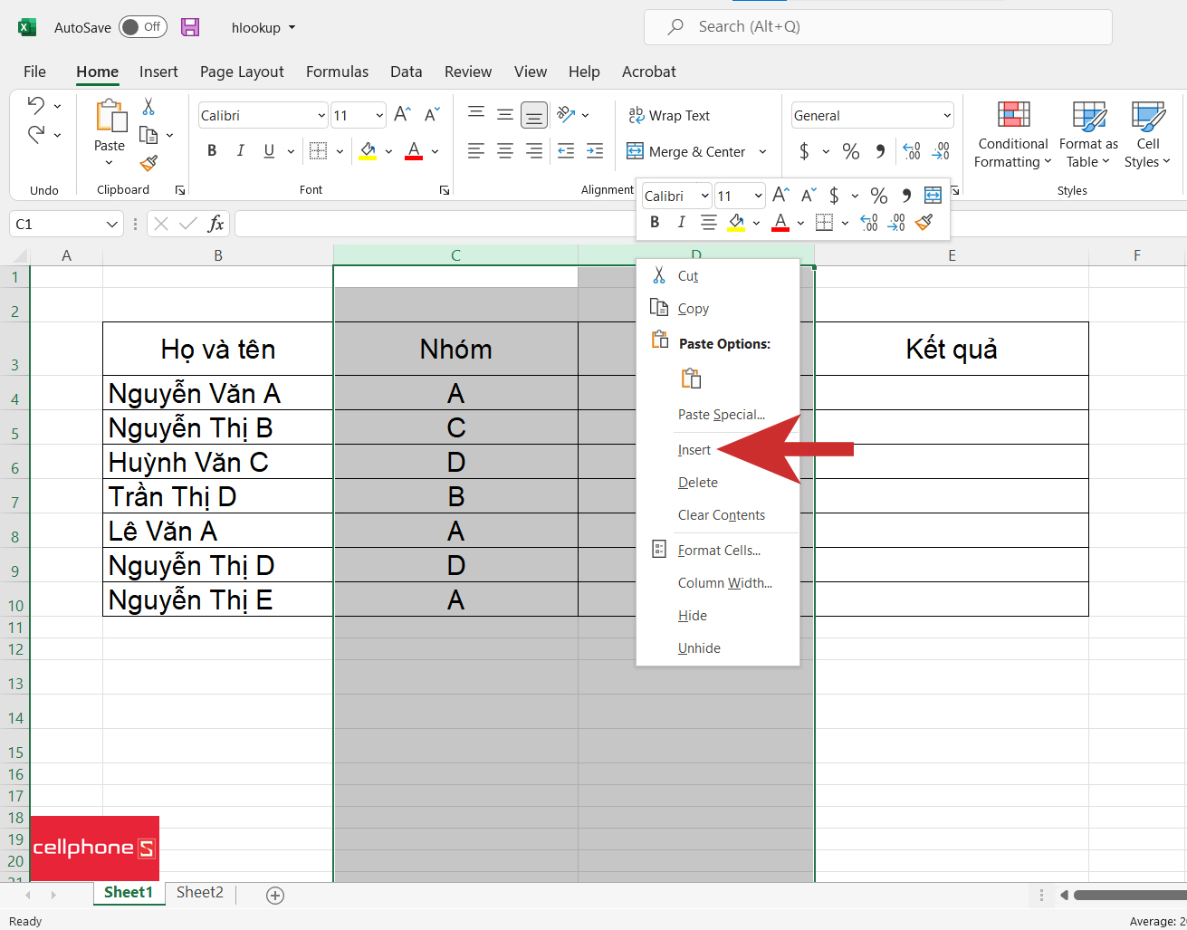
Task: Click Paste Special in context menu
Action: pyautogui.click(x=718, y=415)
